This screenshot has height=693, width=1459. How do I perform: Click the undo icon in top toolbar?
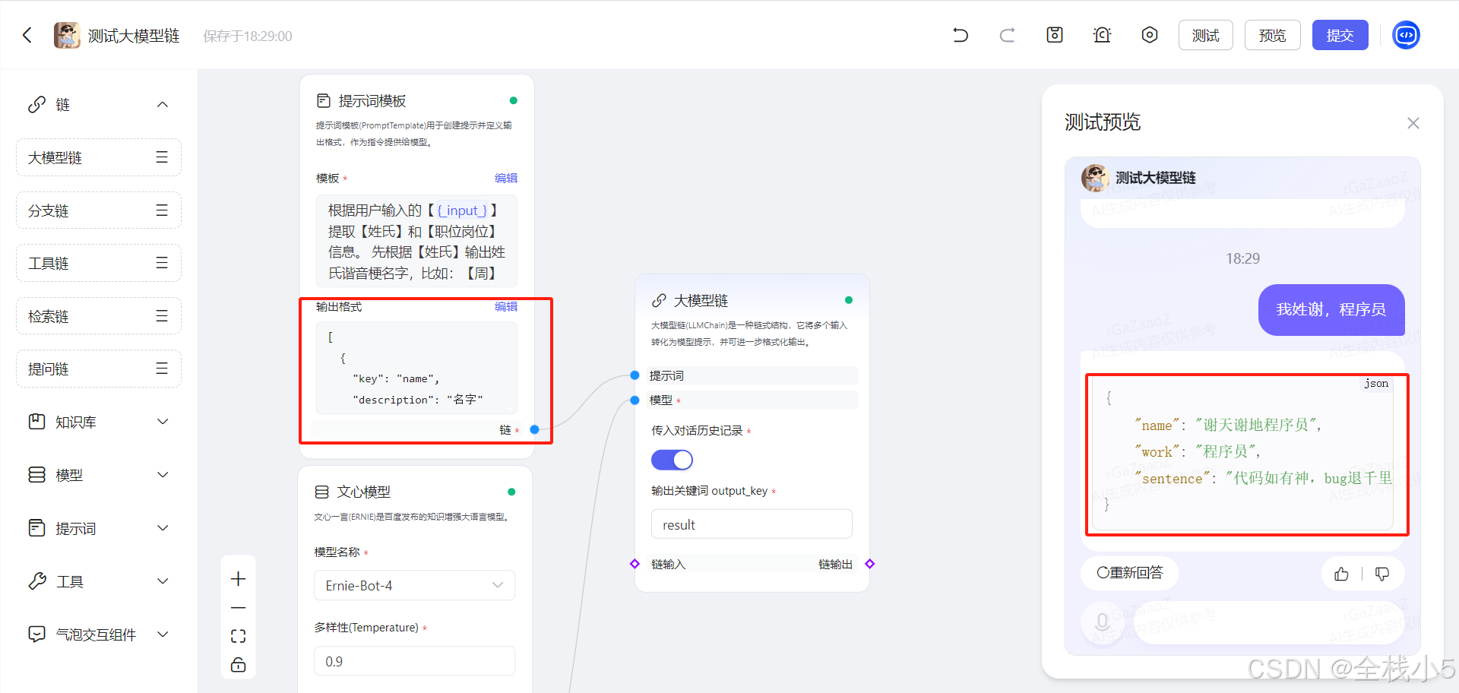tap(961, 35)
